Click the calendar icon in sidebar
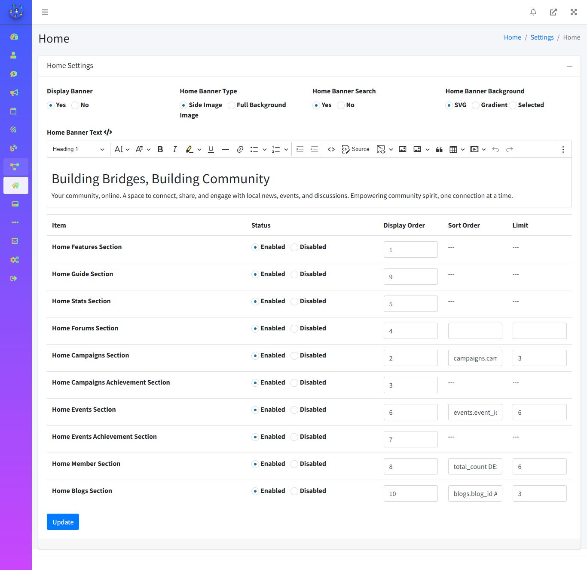 [x=14, y=111]
